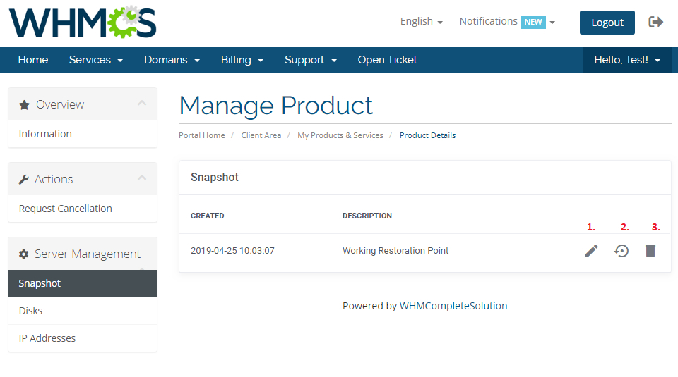This screenshot has height=377, width=678.
Task: Open the Hello, Test! account dropdown
Action: coord(627,60)
